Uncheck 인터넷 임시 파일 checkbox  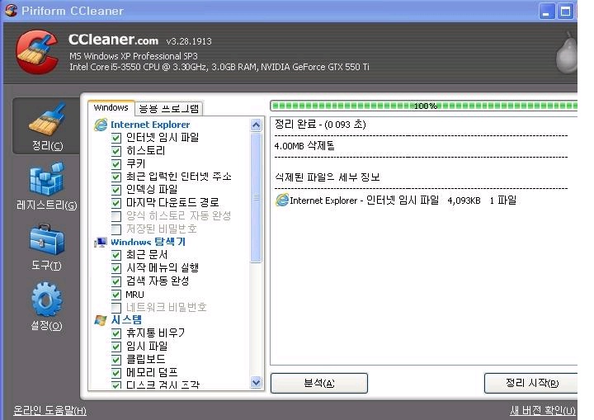[x=116, y=138]
